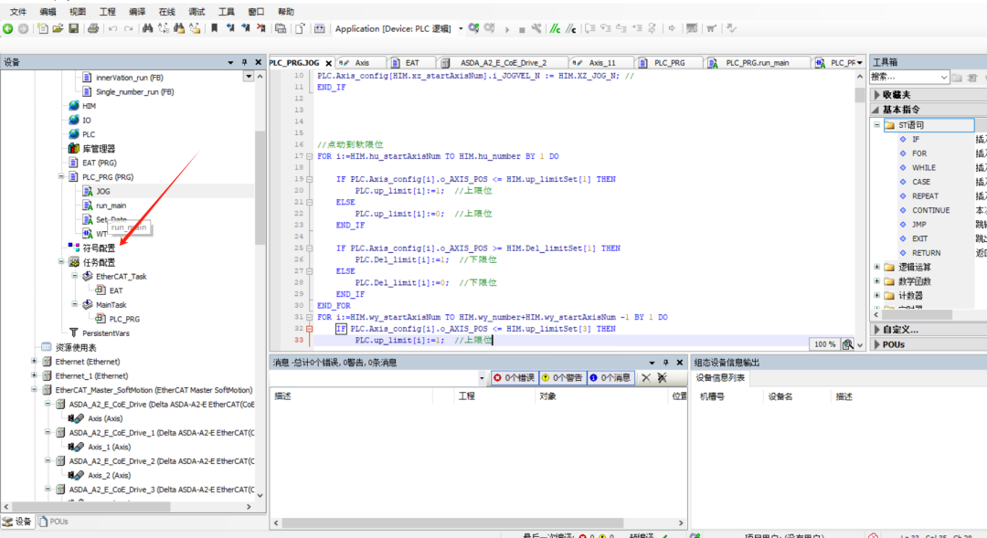
Task: Toggle the 0个错误 errors filter
Action: tap(515, 377)
